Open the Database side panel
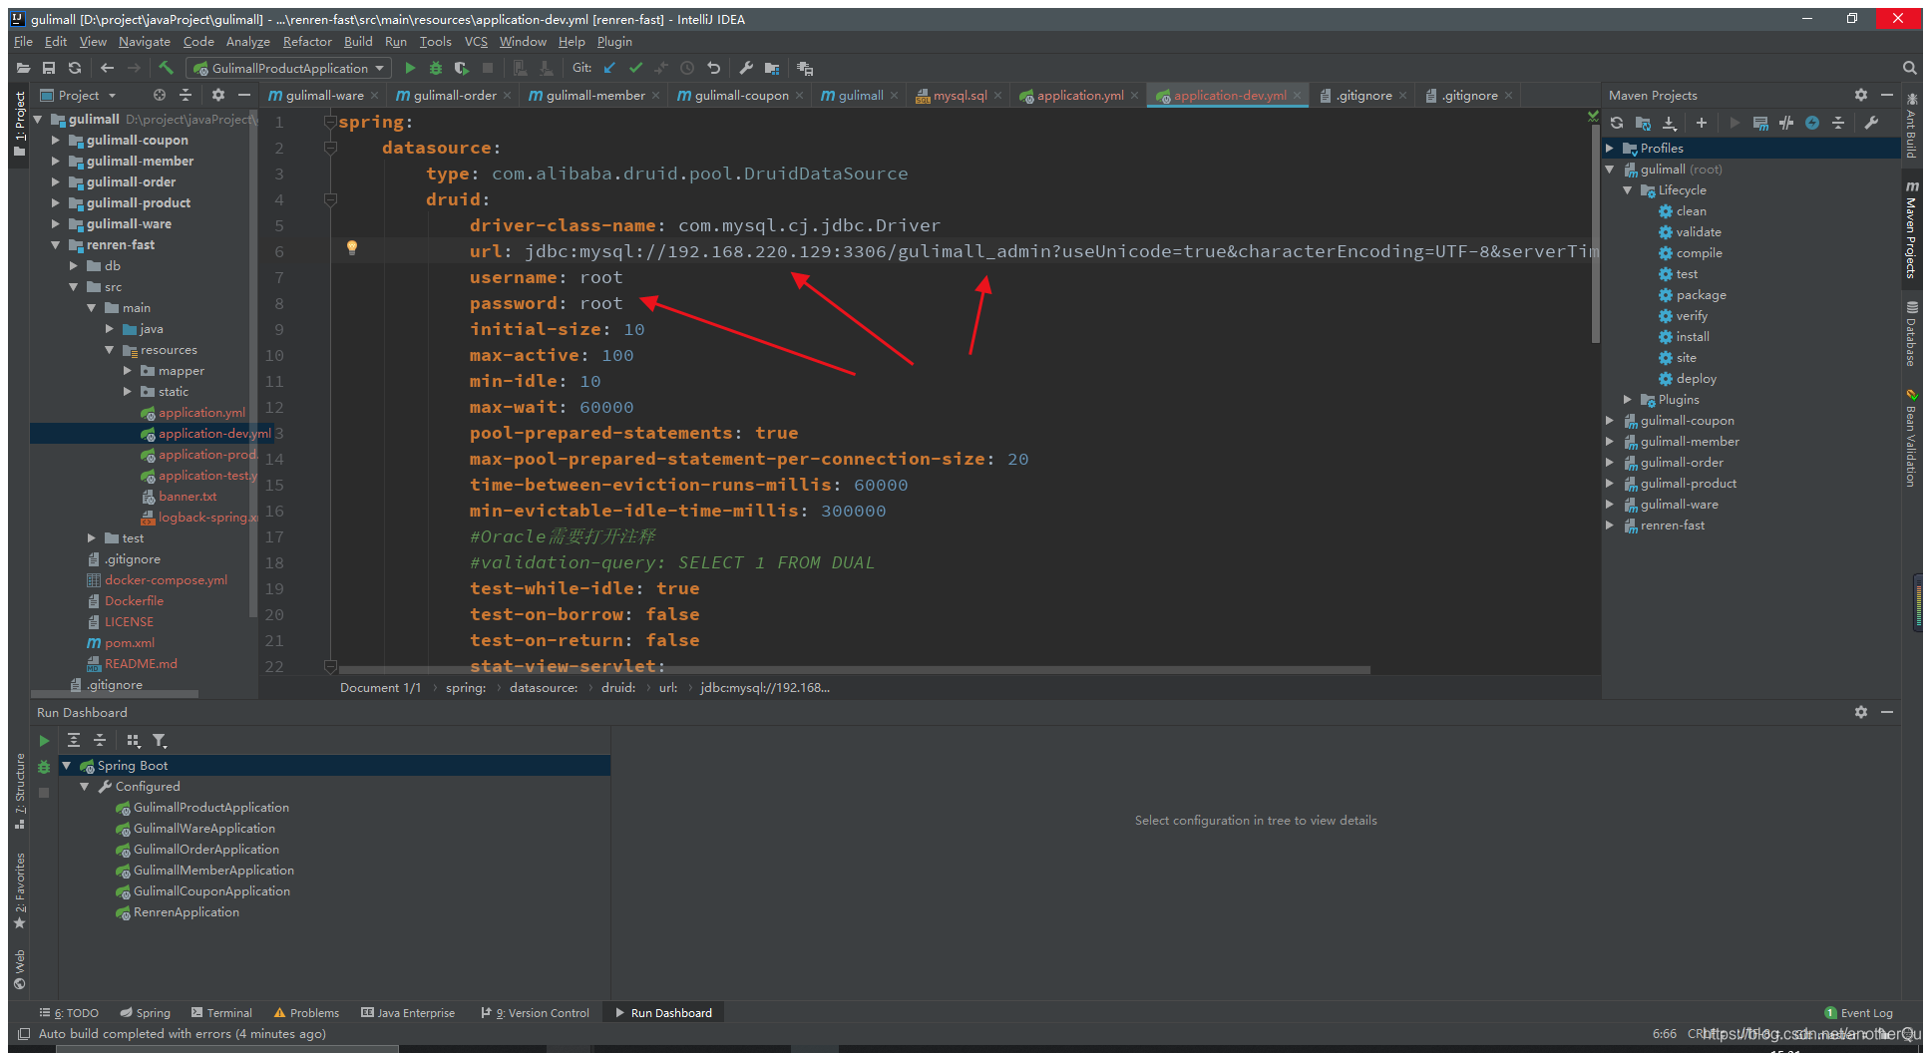1931x1053 pixels. tap(1911, 334)
